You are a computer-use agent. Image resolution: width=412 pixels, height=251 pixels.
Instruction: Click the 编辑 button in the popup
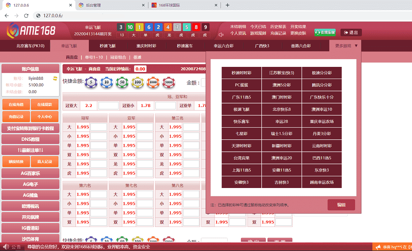pyautogui.click(x=341, y=205)
